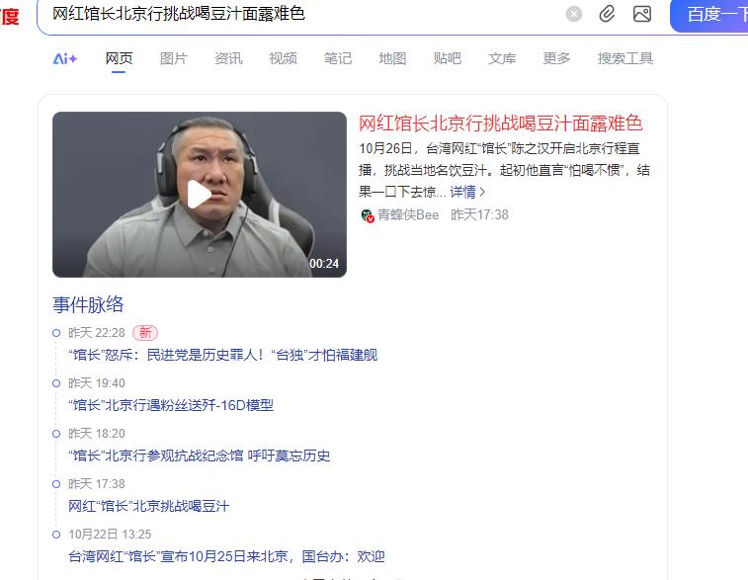Select the timeline circle marker for 昨天 19:40
Image resolution: width=748 pixels, height=580 pixels.
click(56, 383)
